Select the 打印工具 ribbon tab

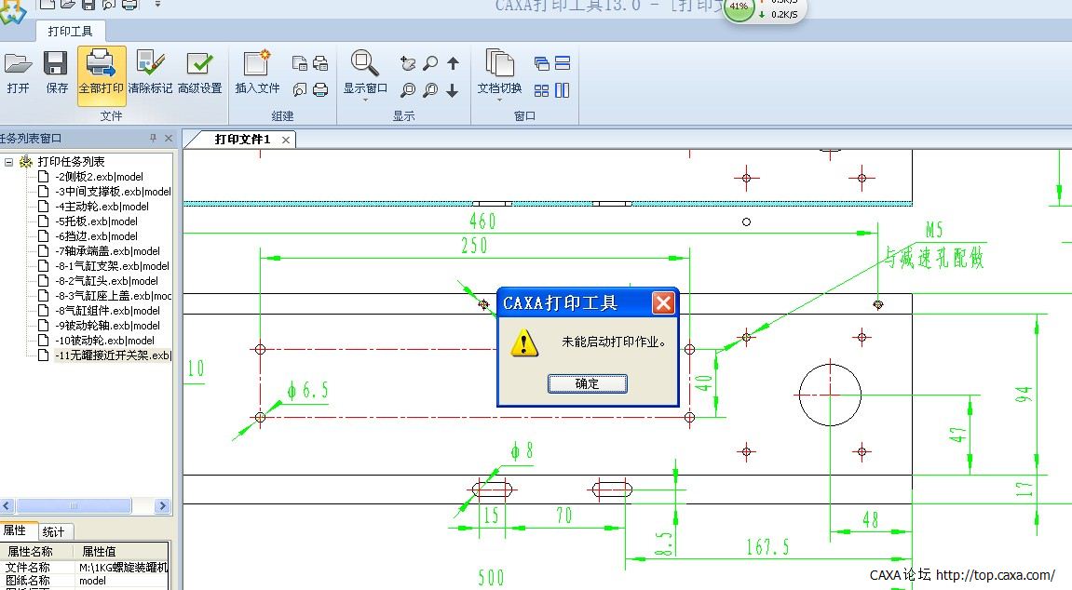click(x=71, y=31)
